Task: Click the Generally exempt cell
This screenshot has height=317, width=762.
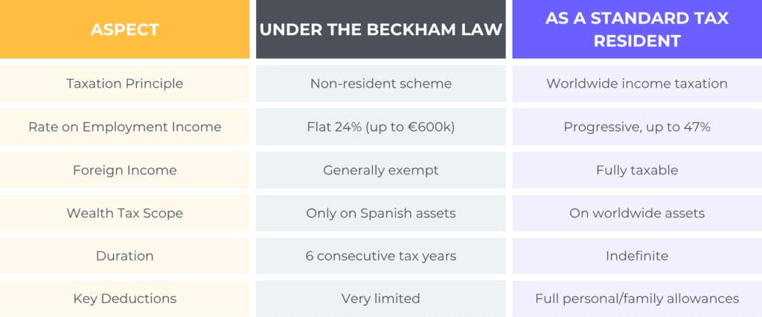Action: [380, 170]
